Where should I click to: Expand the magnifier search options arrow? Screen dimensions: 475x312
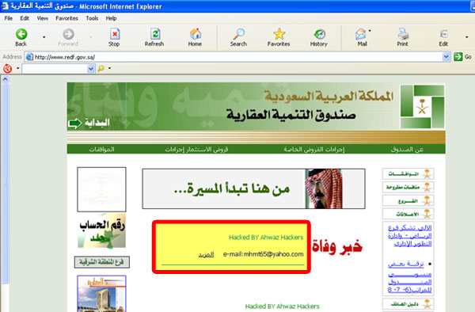(x=110, y=68)
